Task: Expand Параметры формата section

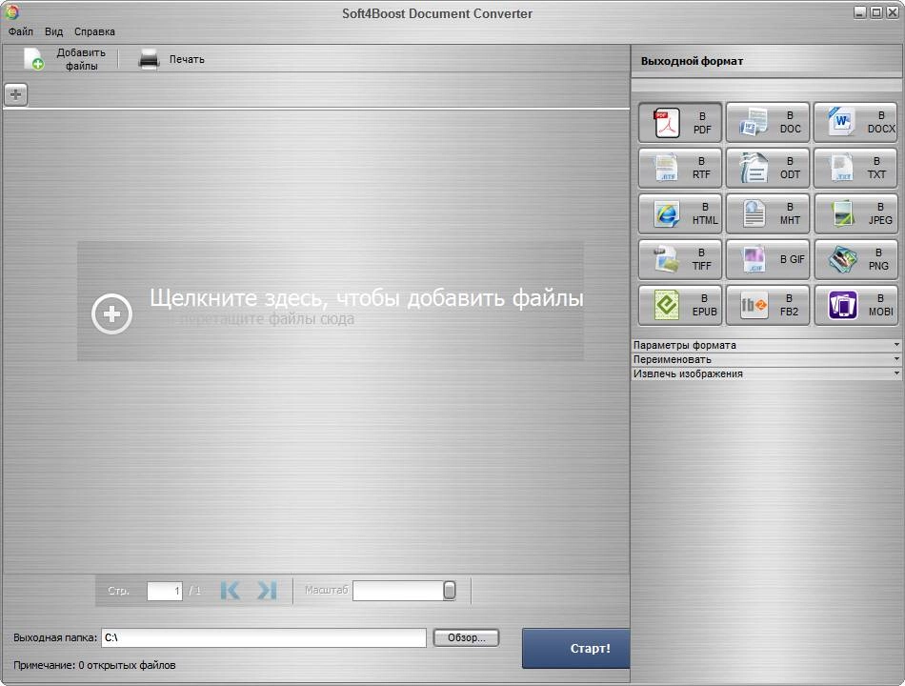Action: click(x=767, y=345)
